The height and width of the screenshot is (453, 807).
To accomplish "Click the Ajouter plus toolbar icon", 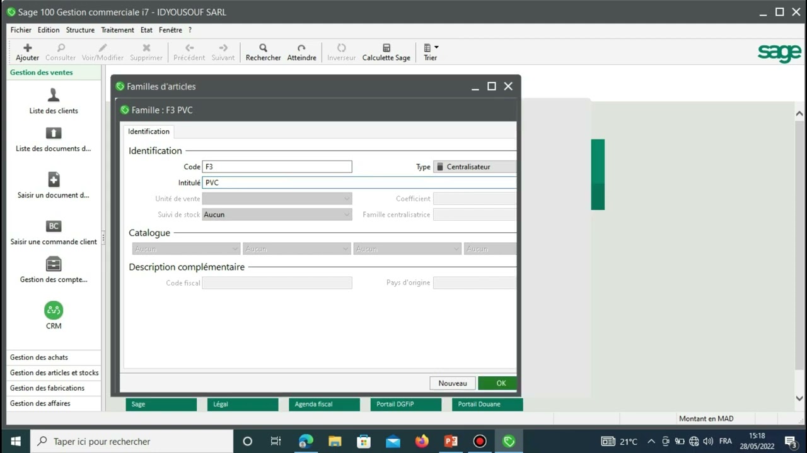I will pyautogui.click(x=27, y=48).
